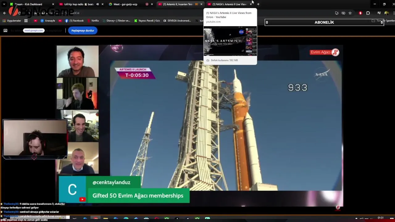Click the bottom participant's video tile in call
This screenshot has height=222, width=395.
77,158
